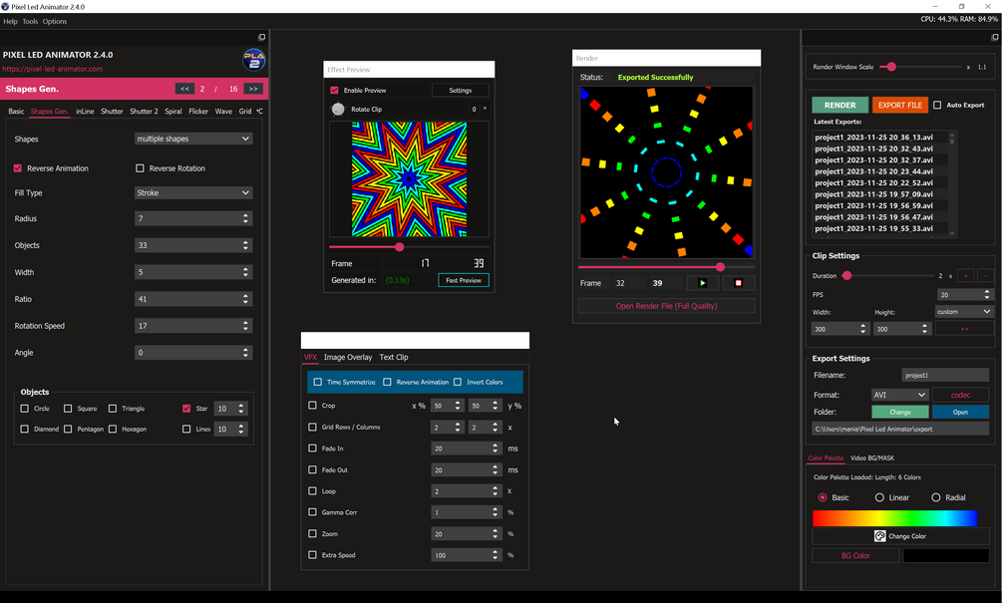The image size is (1002, 603).
Task: Turn on Auto Export
Action: click(x=937, y=105)
